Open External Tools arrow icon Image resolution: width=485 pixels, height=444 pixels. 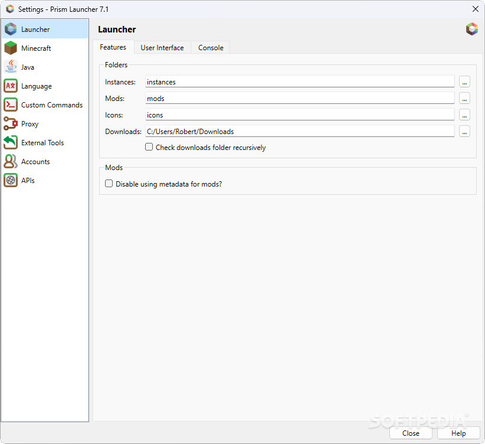point(11,142)
